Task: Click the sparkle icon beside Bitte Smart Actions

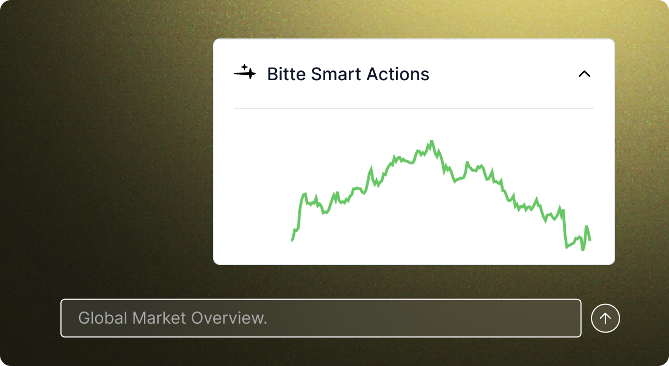Action: tap(245, 73)
